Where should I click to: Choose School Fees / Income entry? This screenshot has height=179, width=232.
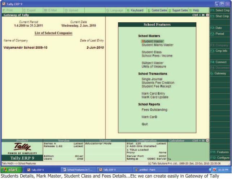tap(157, 56)
